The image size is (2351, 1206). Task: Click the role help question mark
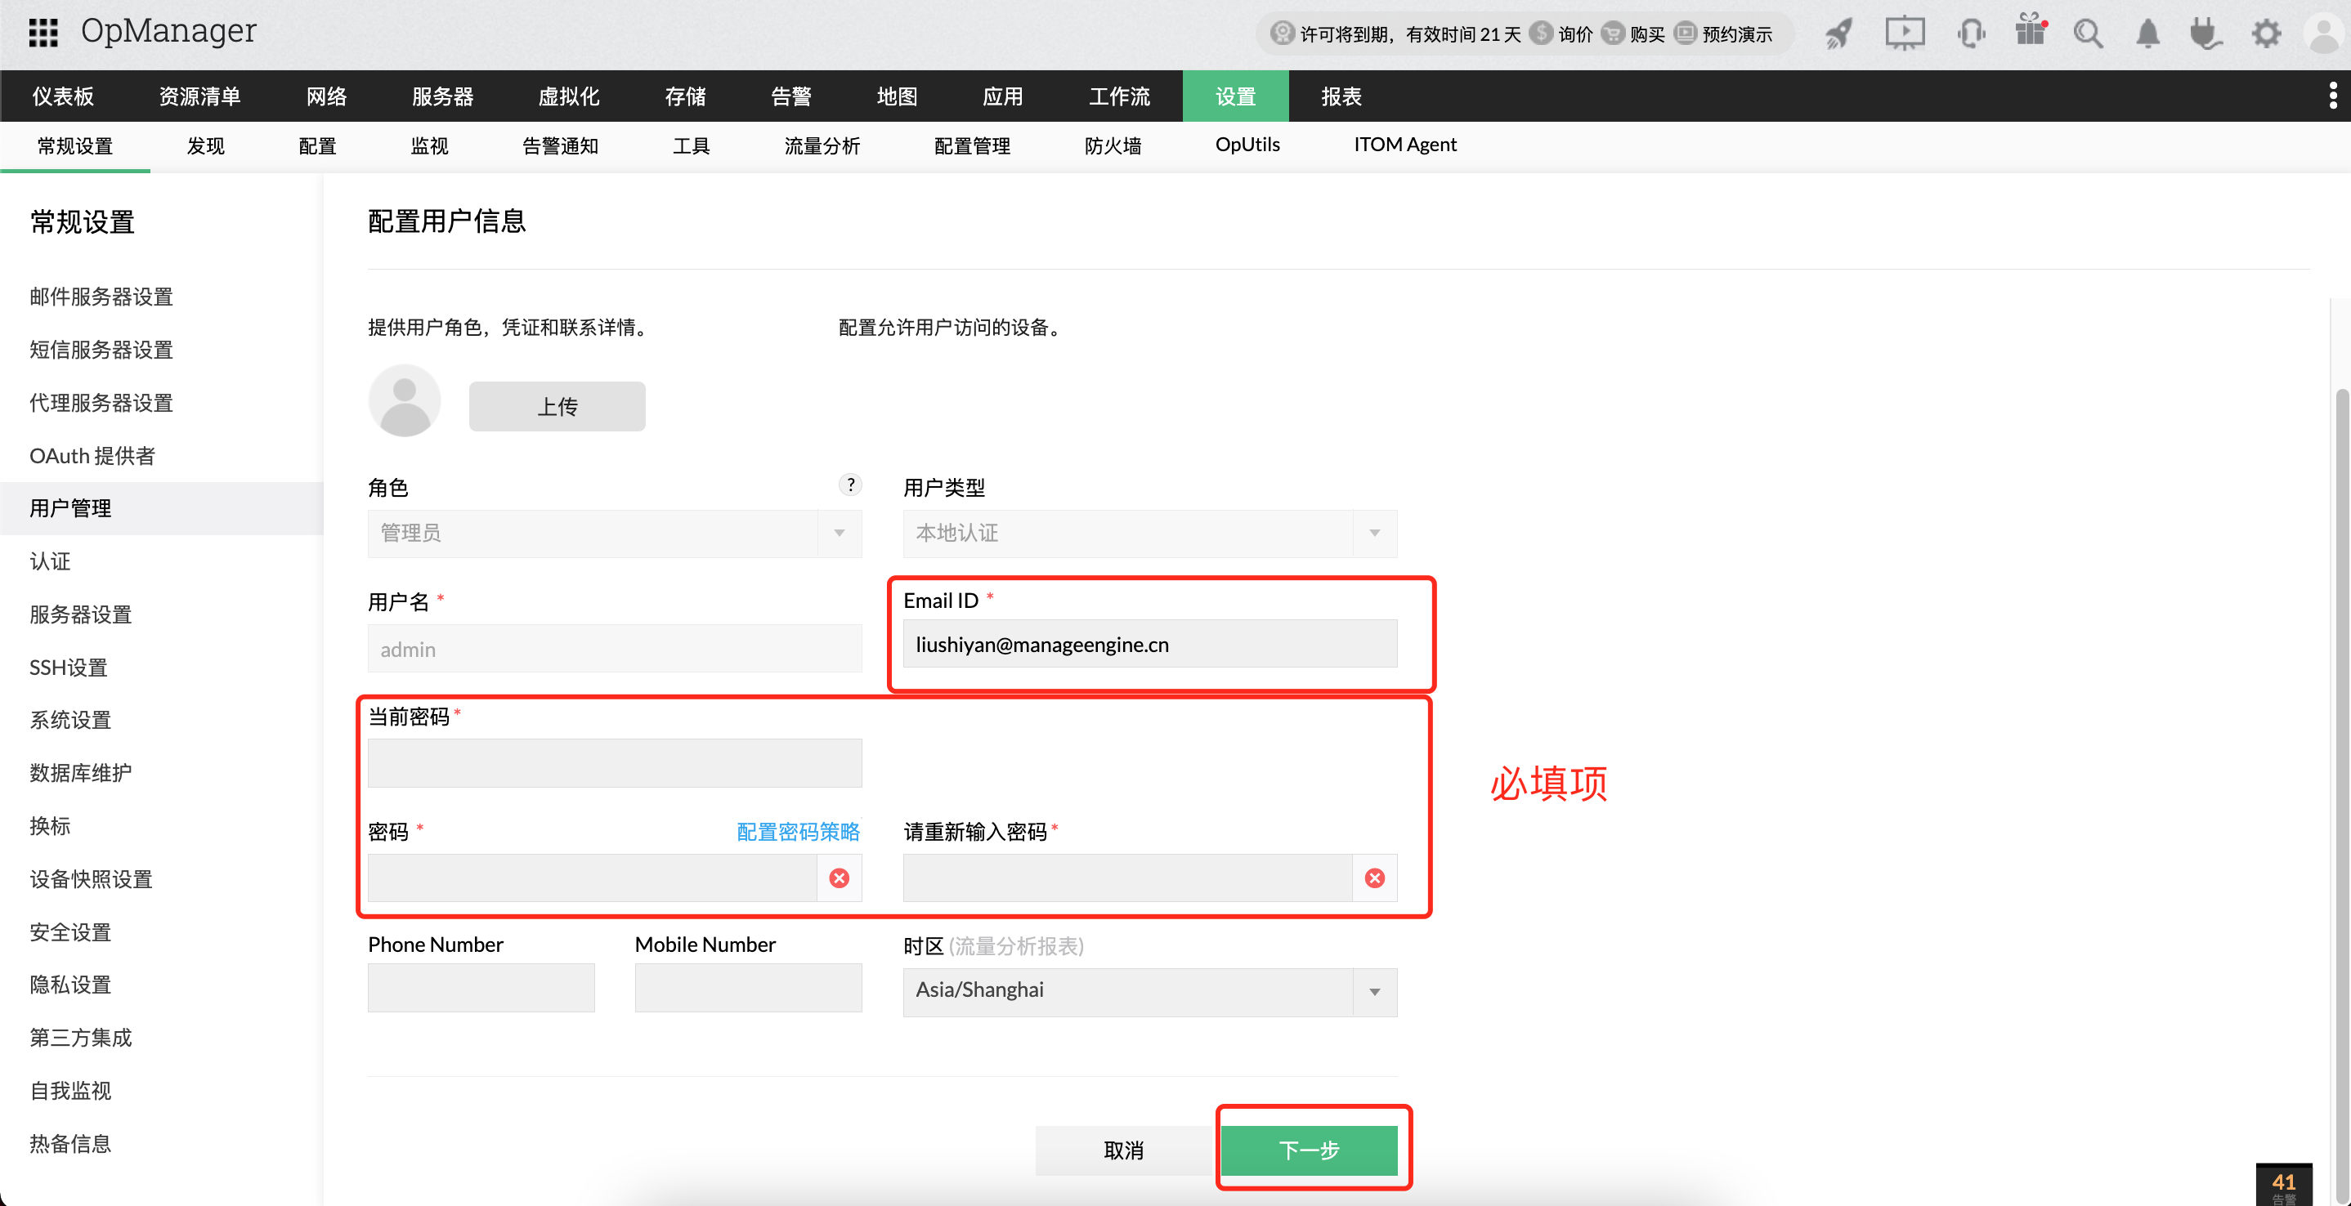pos(851,485)
